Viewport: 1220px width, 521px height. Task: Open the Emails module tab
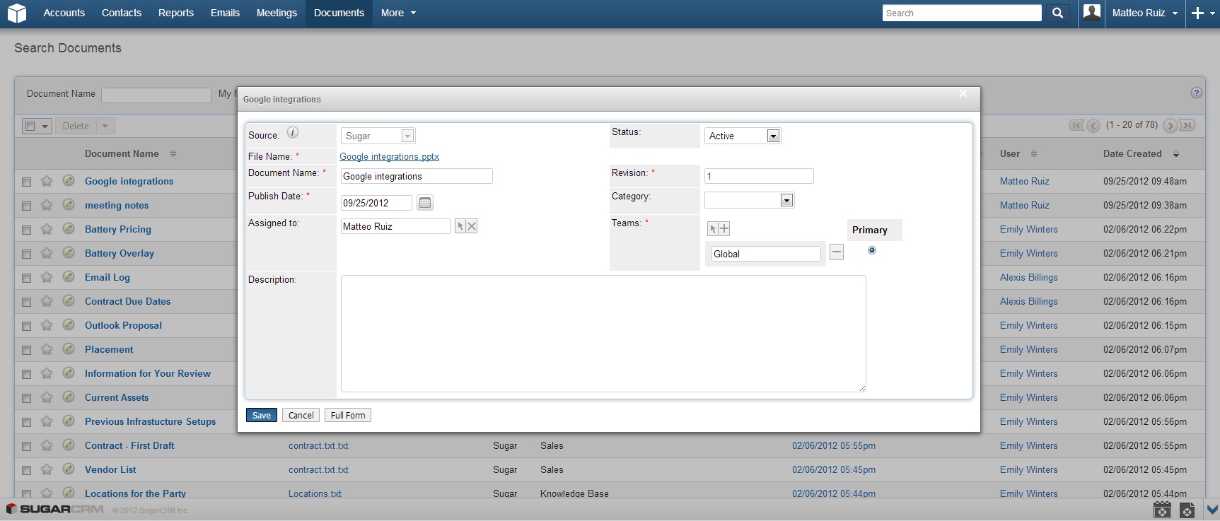pos(225,13)
